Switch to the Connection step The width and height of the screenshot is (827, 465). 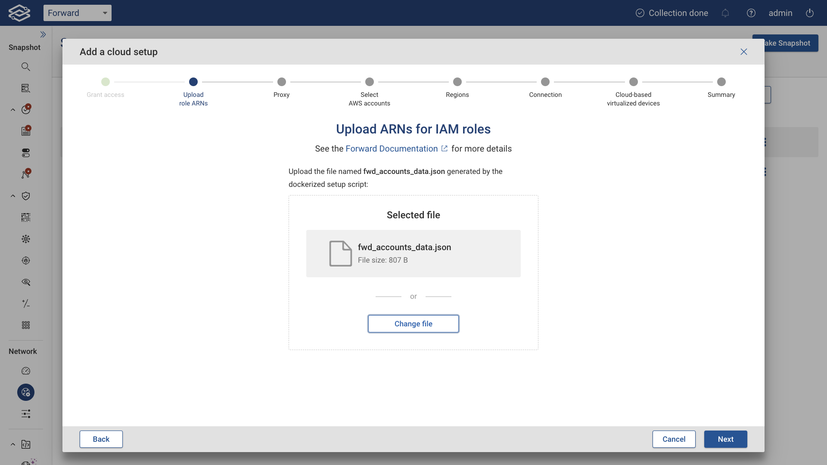pyautogui.click(x=545, y=82)
